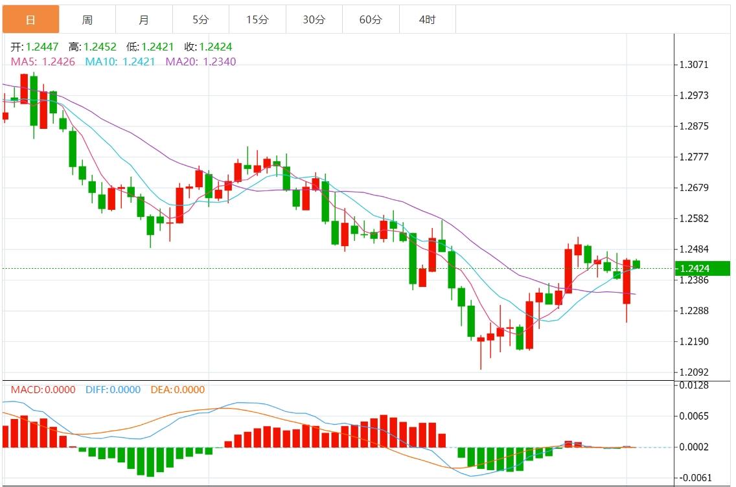Click the MA5: 1.2426 indicator label
The image size is (736, 487).
pyautogui.click(x=43, y=62)
